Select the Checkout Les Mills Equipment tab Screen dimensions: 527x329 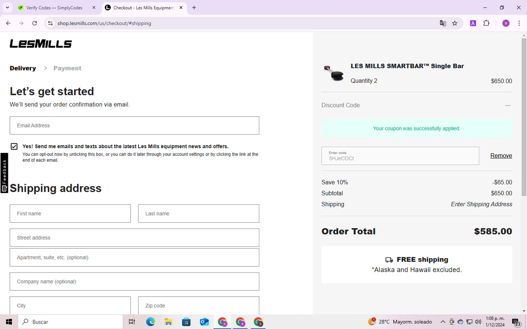point(144,8)
